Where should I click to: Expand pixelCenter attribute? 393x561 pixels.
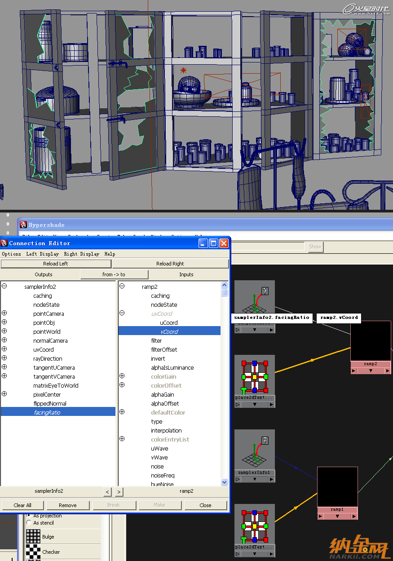tap(4, 394)
